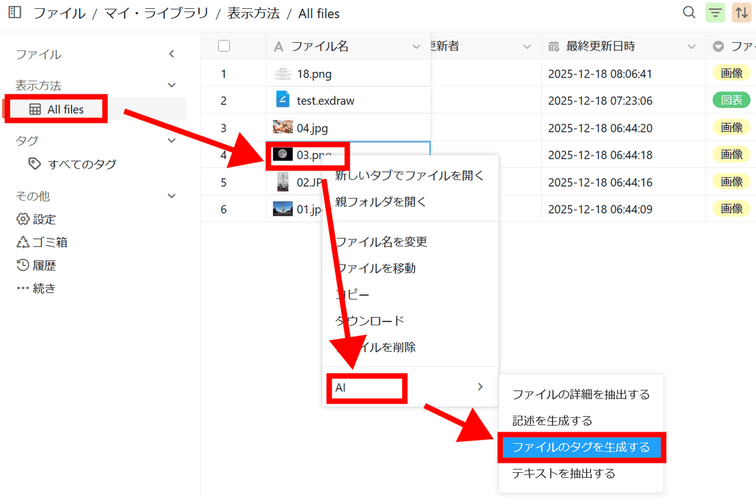Click the test.exdraw file icon

tap(283, 100)
